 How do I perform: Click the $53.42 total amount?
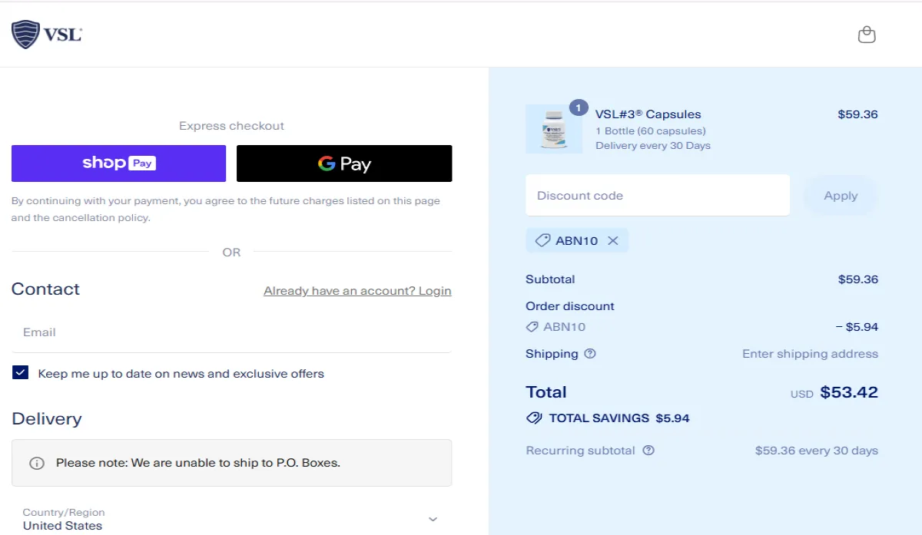pos(849,392)
